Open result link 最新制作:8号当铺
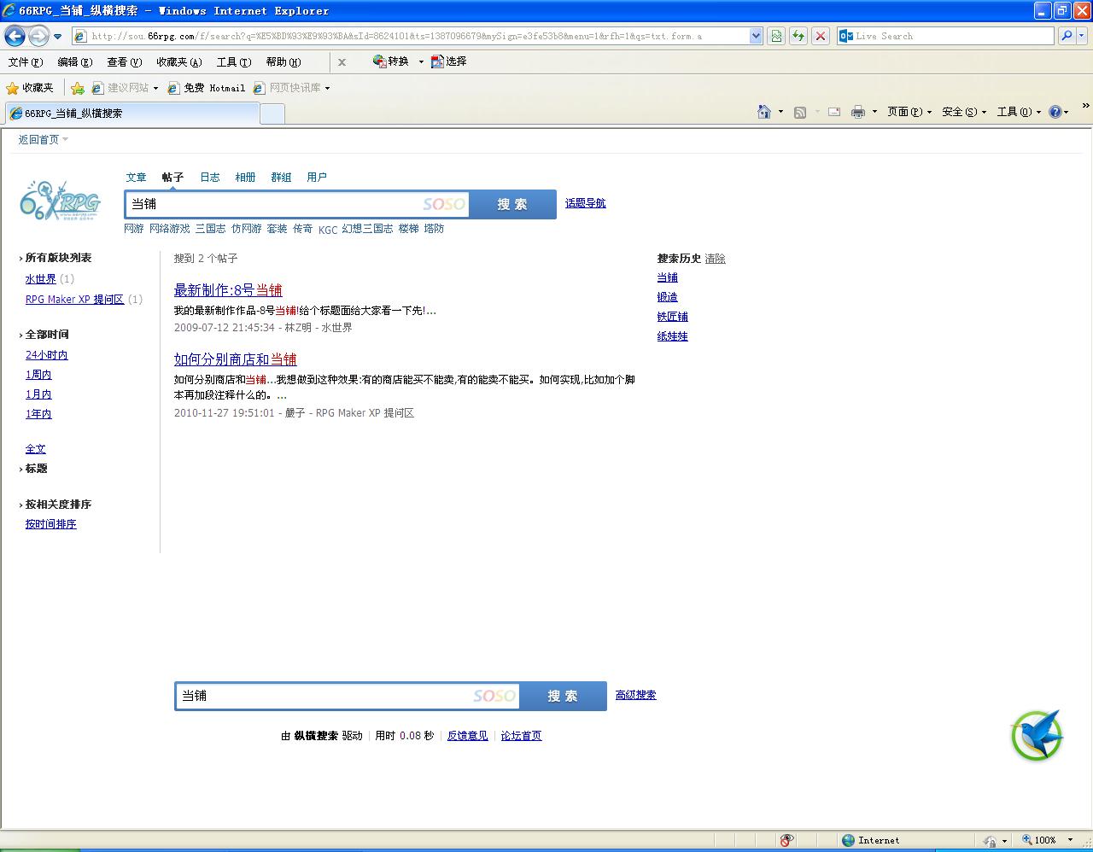Screen dimensions: 1093x852 228,290
